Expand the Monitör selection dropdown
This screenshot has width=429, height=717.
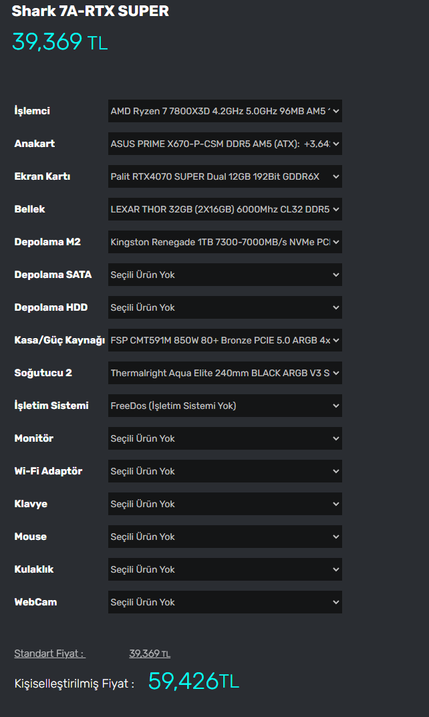[x=225, y=438]
